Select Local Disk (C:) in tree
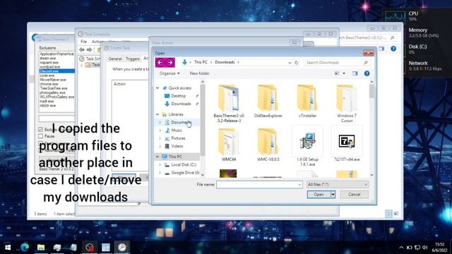Image resolution: width=452 pixels, height=254 pixels. pos(184,164)
